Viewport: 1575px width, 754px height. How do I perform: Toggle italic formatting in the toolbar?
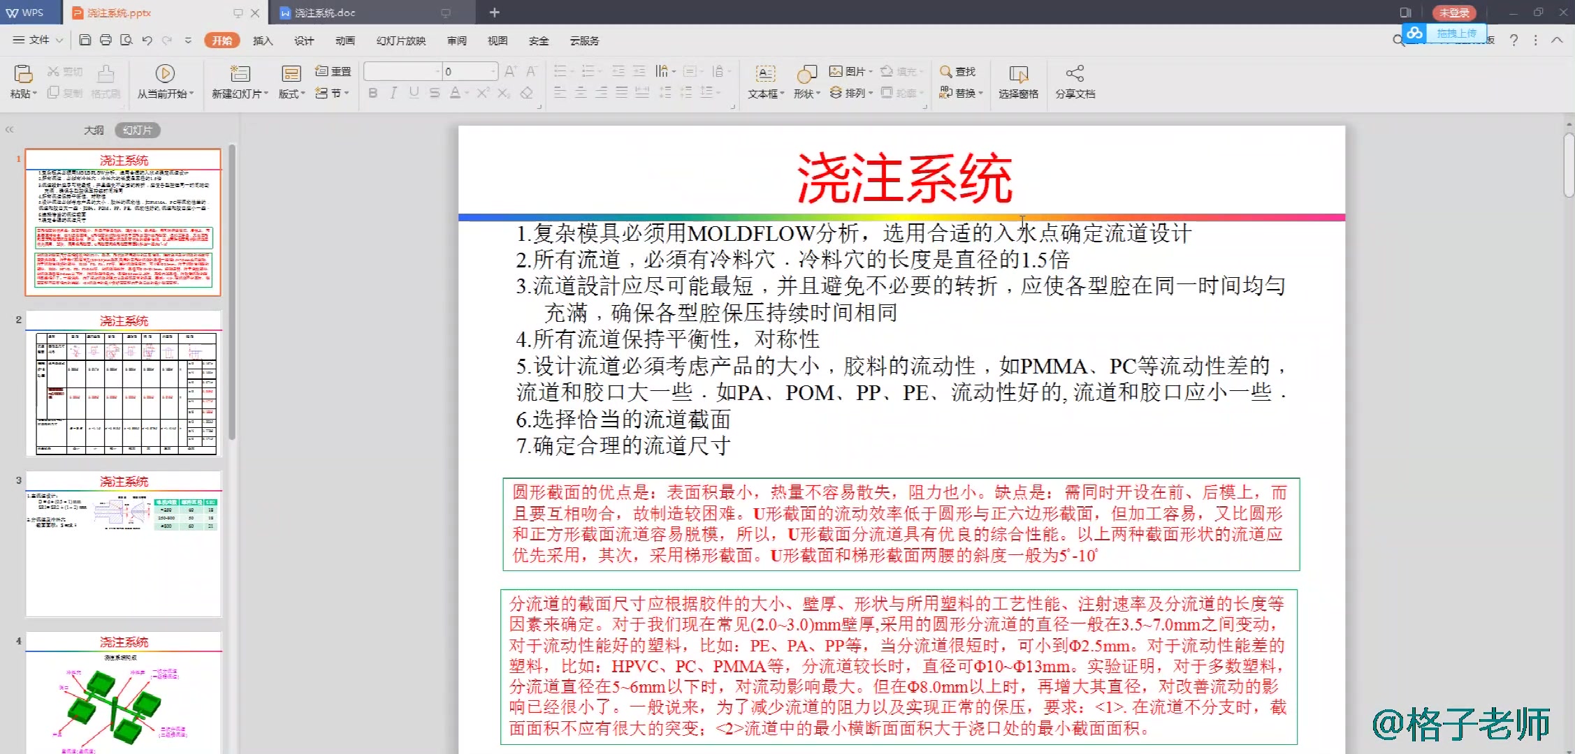[393, 92]
